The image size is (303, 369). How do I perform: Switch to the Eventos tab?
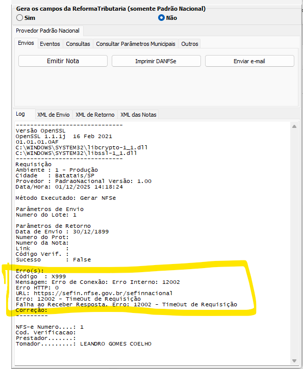click(50, 44)
